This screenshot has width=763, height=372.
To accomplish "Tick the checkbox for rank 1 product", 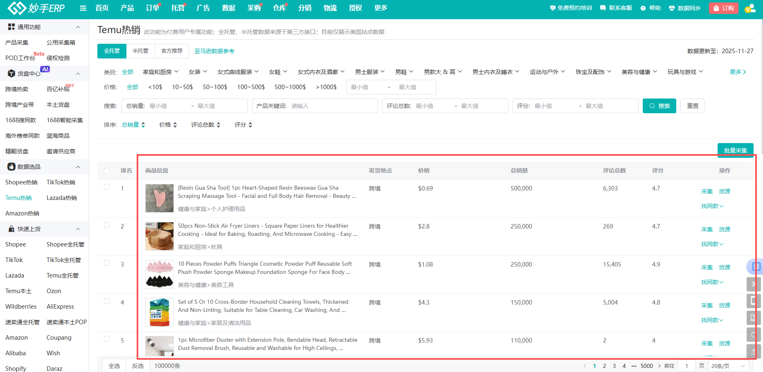I will (x=107, y=187).
